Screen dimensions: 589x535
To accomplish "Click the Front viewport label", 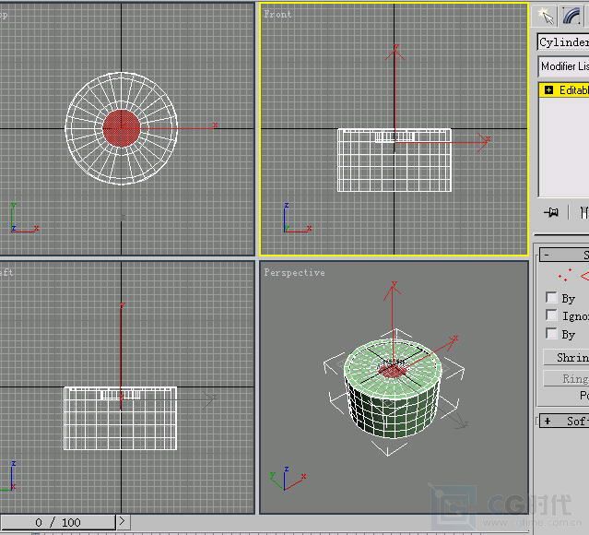I will point(277,14).
